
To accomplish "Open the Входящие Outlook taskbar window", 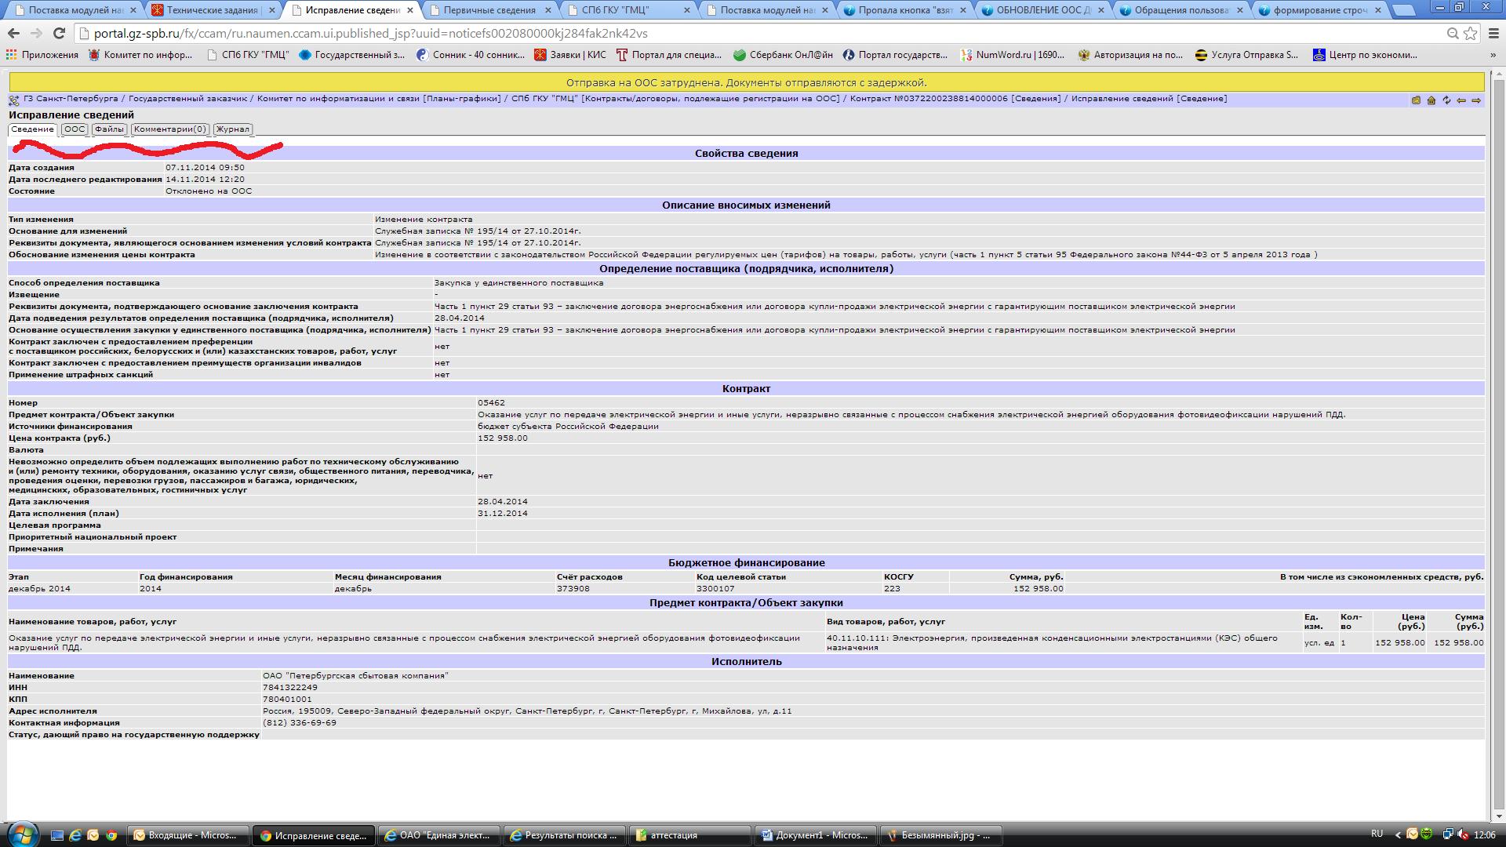I will tap(188, 835).
